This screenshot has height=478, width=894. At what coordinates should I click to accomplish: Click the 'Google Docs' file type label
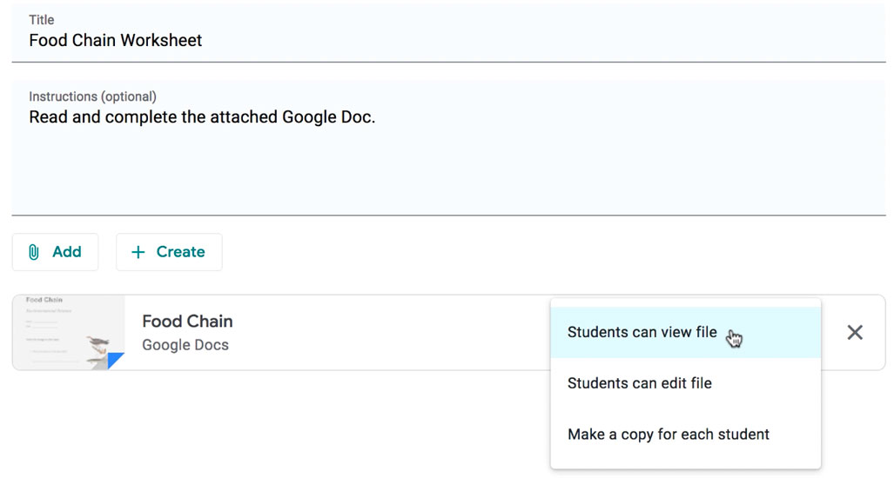[x=185, y=345]
